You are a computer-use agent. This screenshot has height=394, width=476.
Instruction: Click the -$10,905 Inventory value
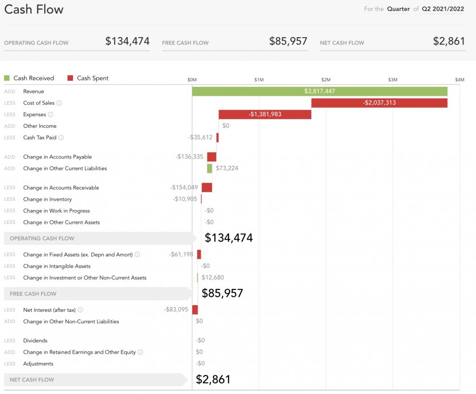tap(185, 199)
